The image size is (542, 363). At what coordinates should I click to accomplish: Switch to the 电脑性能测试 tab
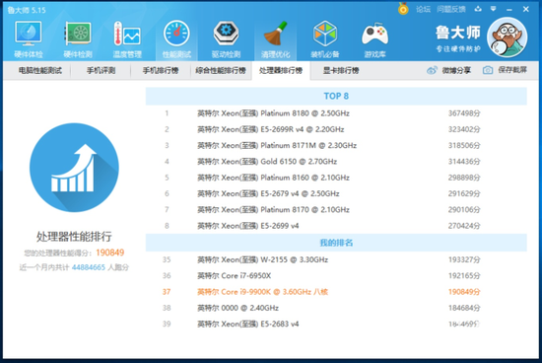pos(40,71)
